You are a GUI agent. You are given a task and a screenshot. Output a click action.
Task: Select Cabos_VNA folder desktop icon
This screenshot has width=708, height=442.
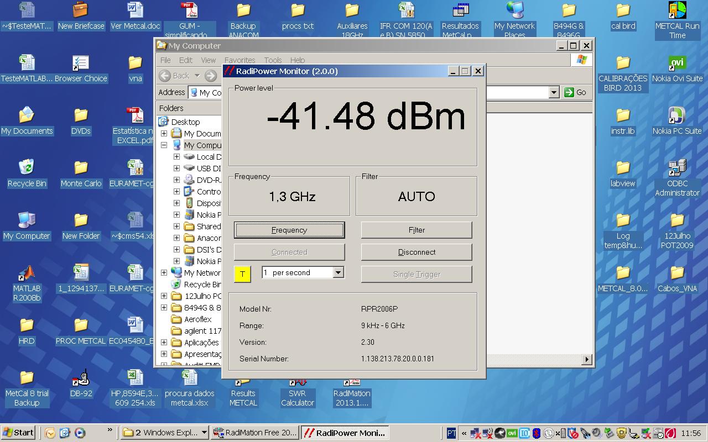coord(677,279)
